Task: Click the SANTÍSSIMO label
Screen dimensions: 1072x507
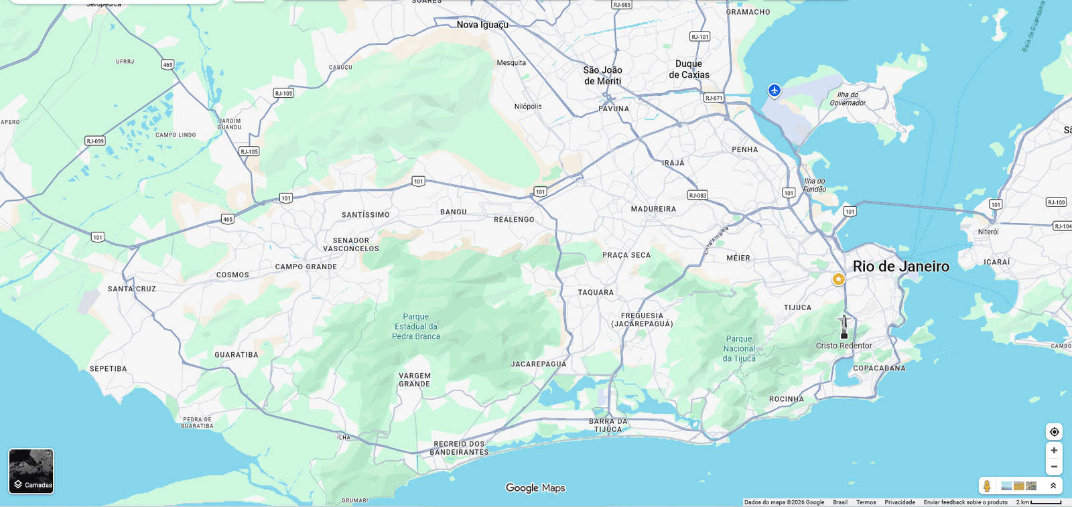Action: click(366, 215)
